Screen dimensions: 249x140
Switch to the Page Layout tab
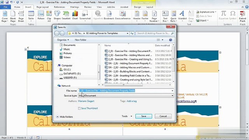[x=42, y=7]
